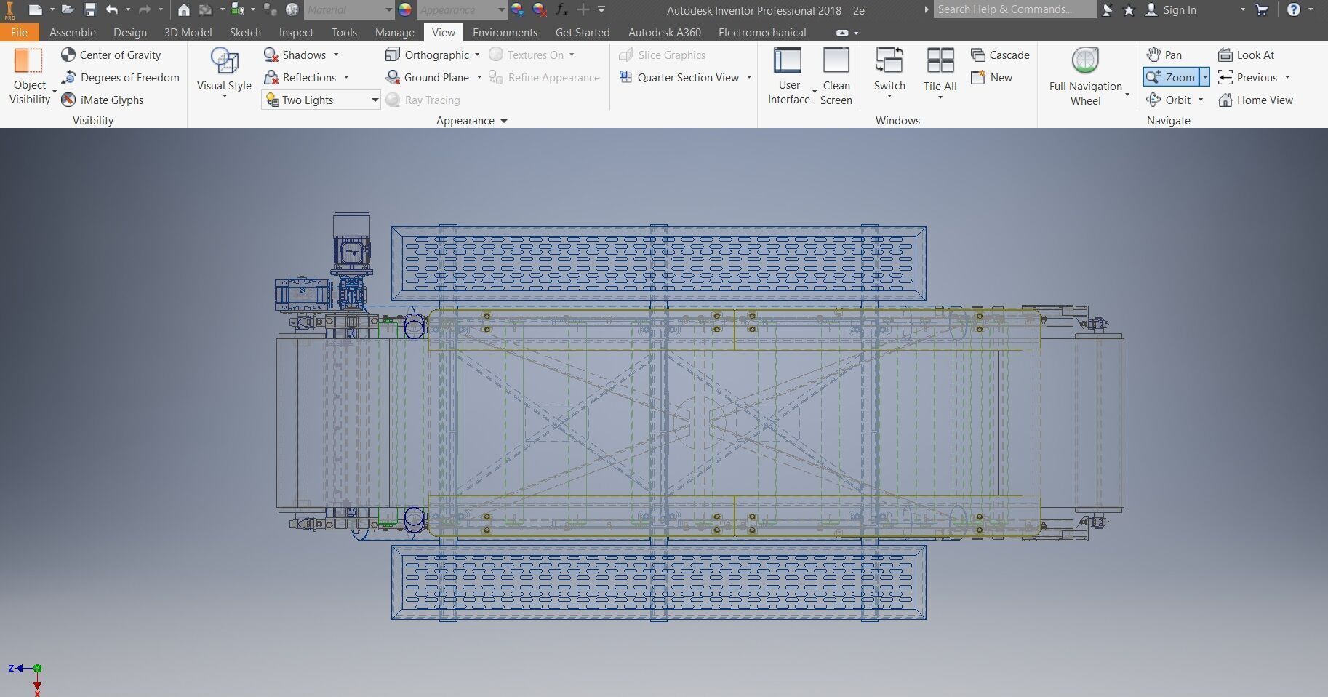Click the Select priority filter icon

coord(238,9)
